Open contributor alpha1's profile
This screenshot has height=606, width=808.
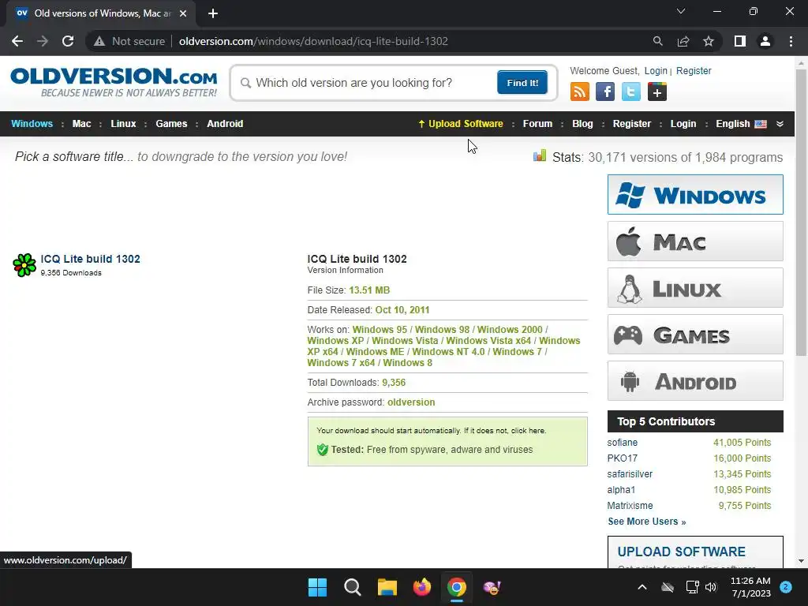621,489
